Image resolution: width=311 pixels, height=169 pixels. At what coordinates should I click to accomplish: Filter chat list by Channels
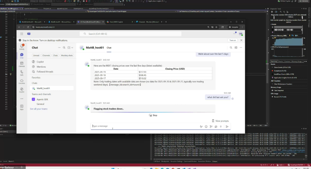click(46, 56)
